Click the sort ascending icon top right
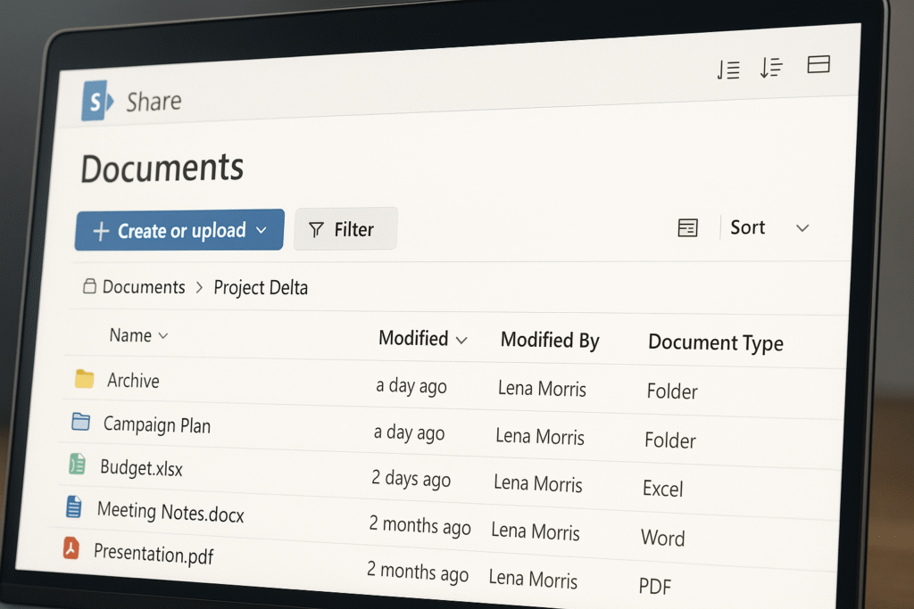Screen dimensions: 914x609 click(x=728, y=69)
